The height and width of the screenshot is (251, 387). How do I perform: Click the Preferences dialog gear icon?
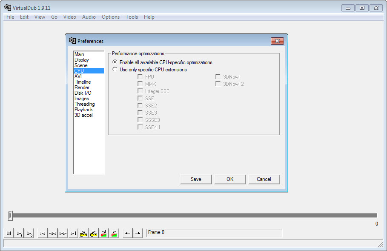72,41
